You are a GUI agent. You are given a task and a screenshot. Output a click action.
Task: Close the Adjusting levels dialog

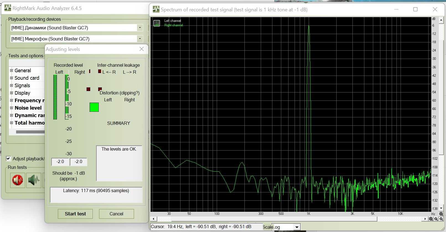(x=141, y=49)
